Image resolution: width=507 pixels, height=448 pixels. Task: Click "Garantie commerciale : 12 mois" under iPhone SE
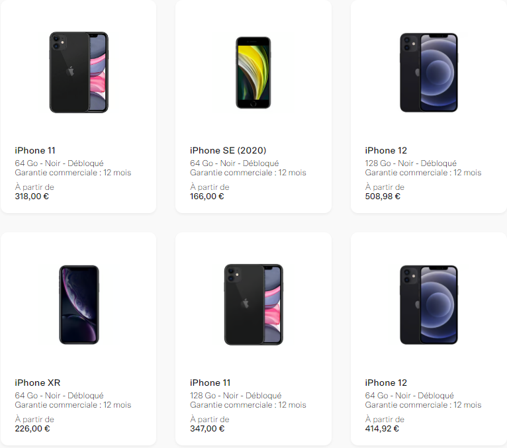248,173
